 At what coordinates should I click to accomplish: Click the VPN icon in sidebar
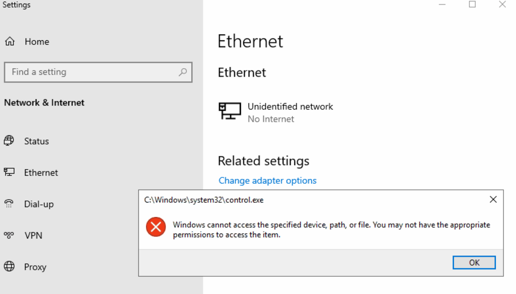[9, 235]
